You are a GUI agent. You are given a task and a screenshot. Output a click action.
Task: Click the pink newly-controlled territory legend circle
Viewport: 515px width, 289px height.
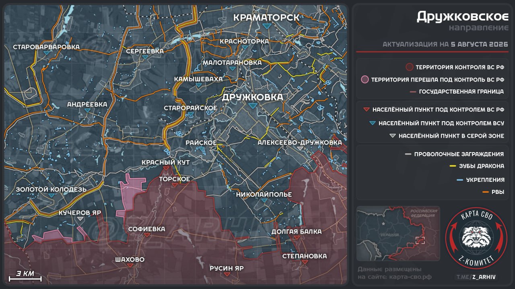(365, 79)
